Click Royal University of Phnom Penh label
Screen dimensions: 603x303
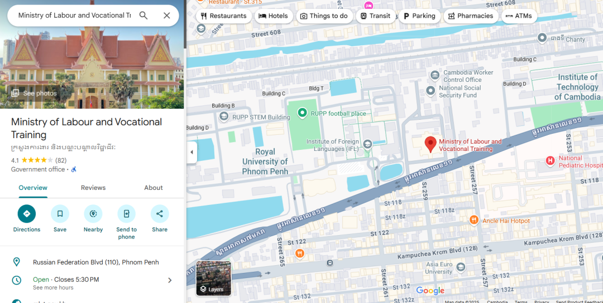tap(265, 162)
